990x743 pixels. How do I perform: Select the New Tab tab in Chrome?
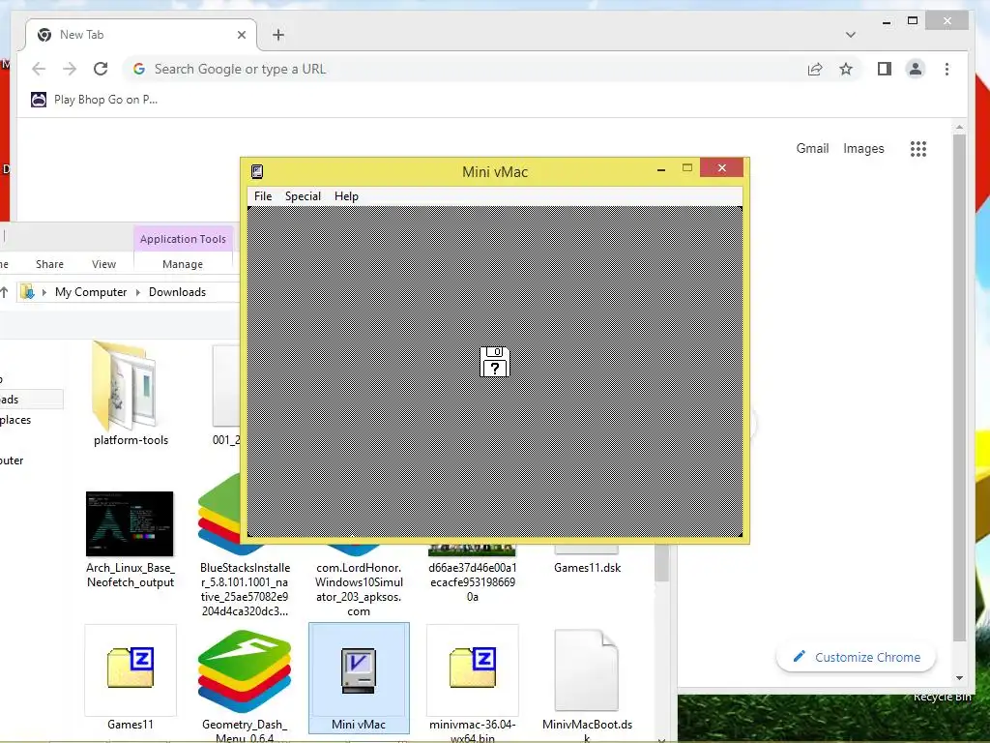(x=139, y=35)
